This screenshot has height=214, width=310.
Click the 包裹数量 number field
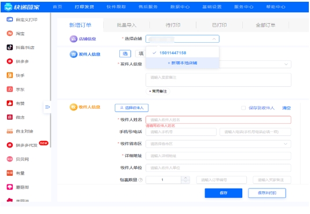point(163,180)
